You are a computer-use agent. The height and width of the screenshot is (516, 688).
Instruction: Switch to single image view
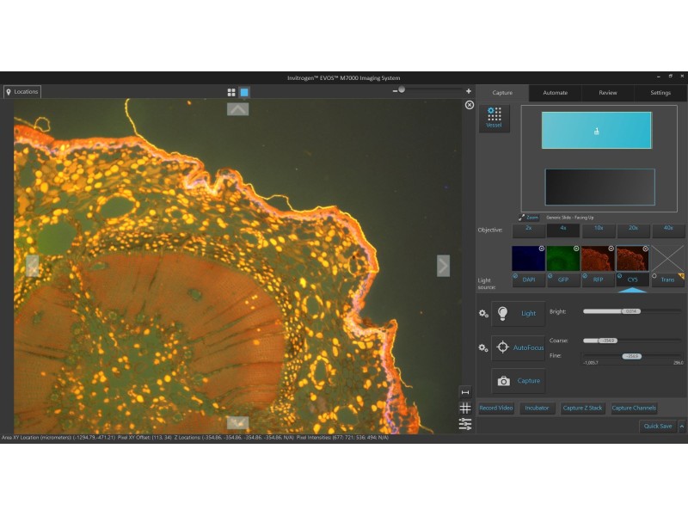point(244,92)
